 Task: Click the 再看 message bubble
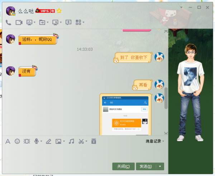tap(143, 85)
